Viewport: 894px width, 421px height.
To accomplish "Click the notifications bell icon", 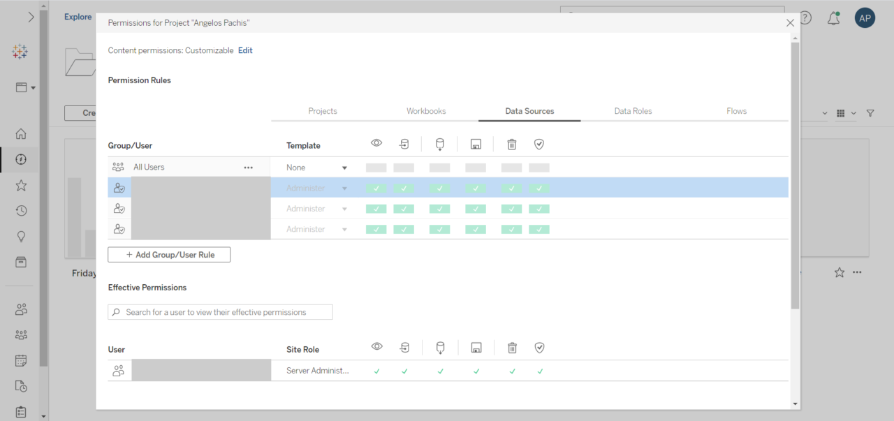I will coord(833,17).
